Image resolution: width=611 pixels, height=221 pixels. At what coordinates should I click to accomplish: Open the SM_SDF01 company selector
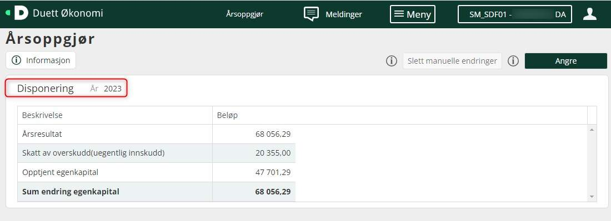(514, 14)
